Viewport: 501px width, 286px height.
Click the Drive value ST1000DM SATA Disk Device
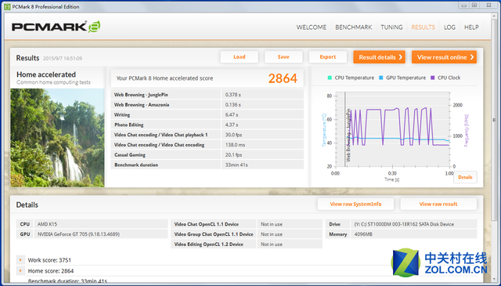(404, 224)
